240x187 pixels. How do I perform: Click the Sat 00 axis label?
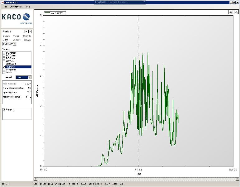233,170
